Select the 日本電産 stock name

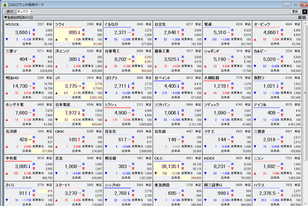point(63,105)
